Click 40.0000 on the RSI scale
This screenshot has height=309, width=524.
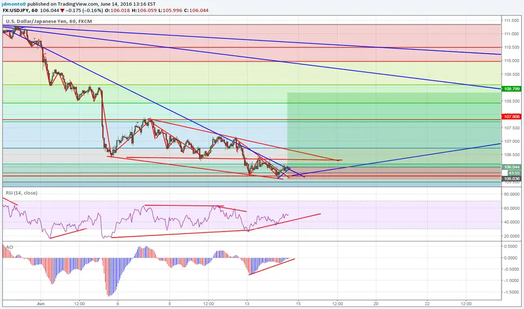pos(512,222)
